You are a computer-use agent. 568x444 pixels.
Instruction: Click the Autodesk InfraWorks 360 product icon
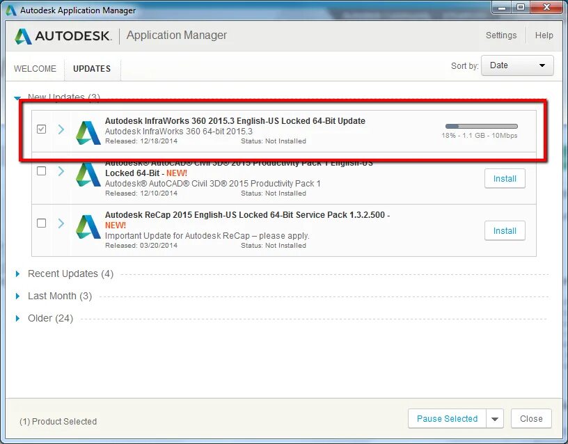point(86,132)
